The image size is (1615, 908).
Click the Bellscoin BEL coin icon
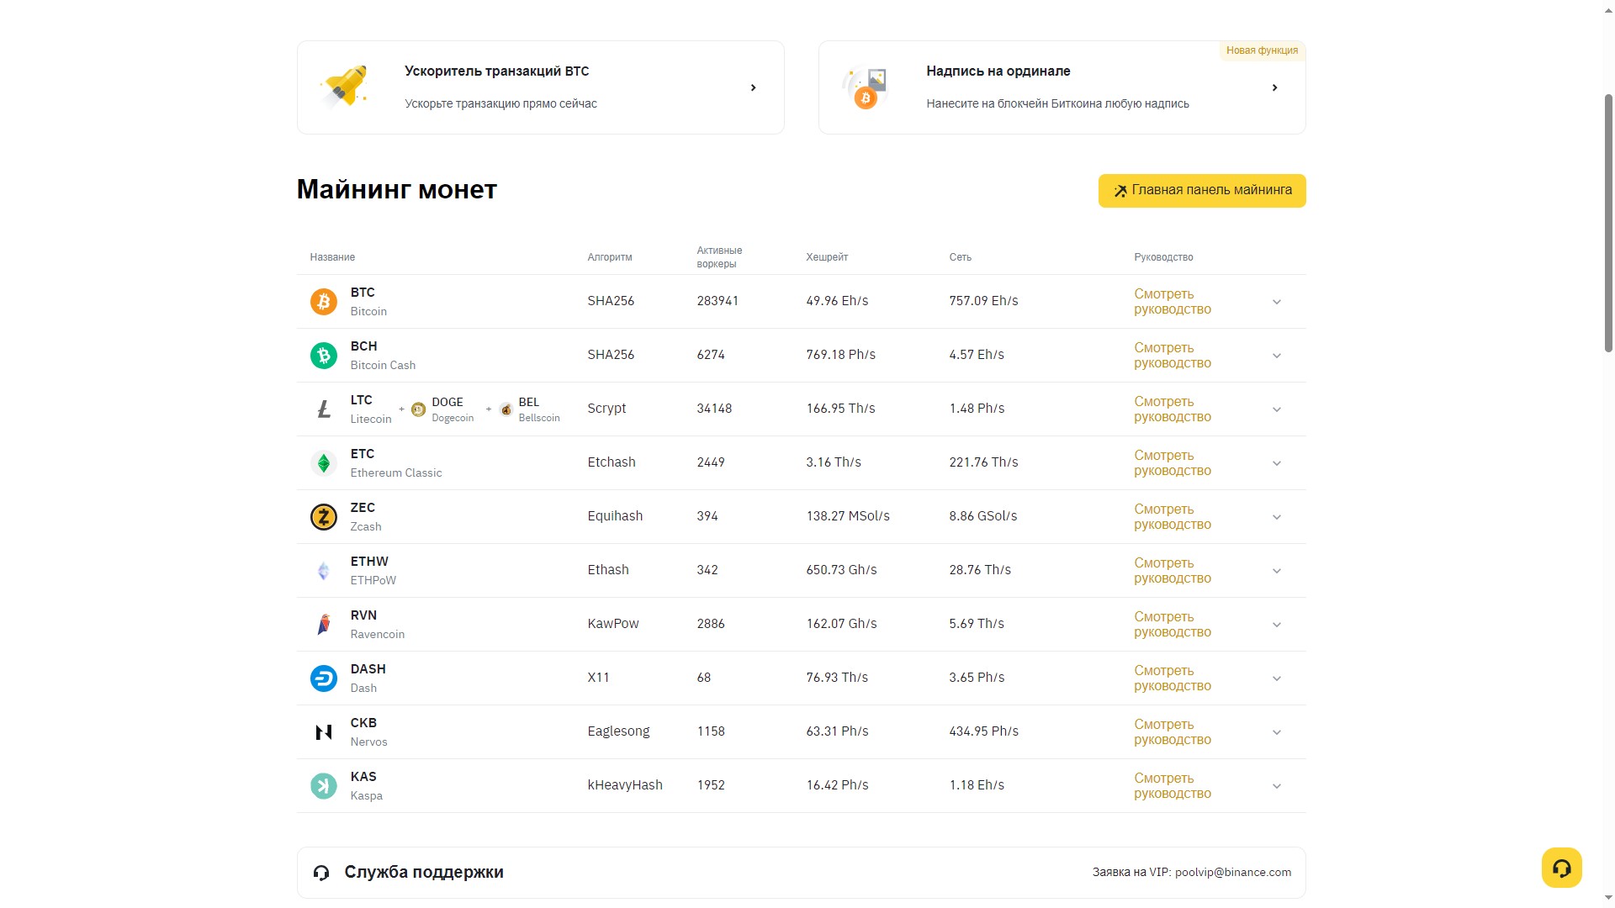point(506,409)
